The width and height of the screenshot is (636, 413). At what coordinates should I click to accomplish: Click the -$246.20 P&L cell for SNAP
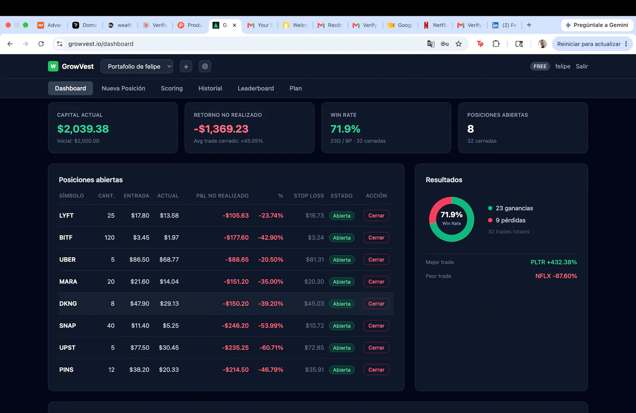235,326
